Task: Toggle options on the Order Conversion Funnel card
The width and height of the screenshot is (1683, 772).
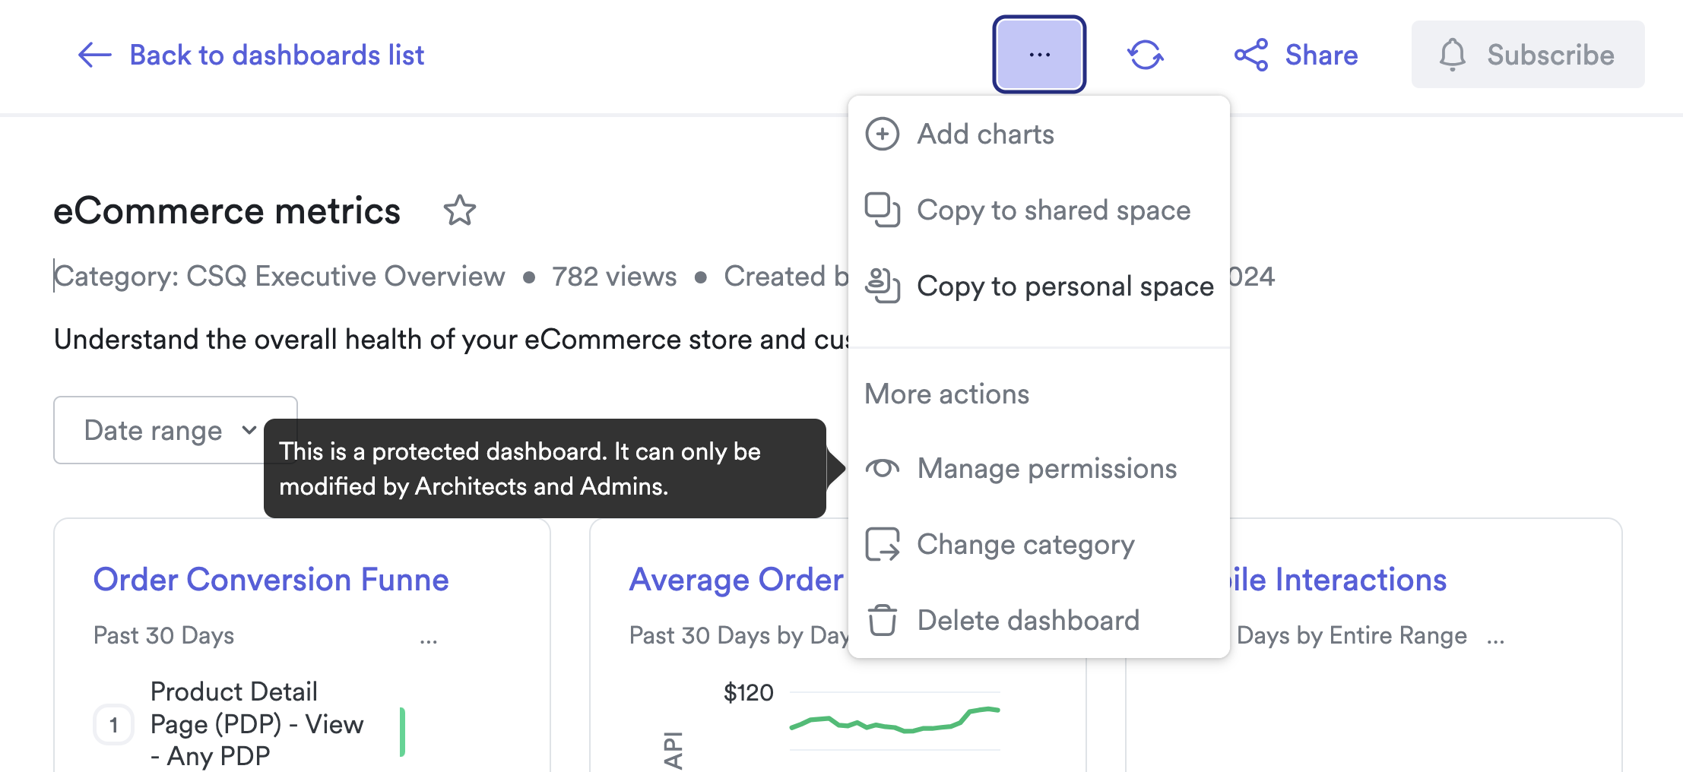Action: tap(429, 638)
